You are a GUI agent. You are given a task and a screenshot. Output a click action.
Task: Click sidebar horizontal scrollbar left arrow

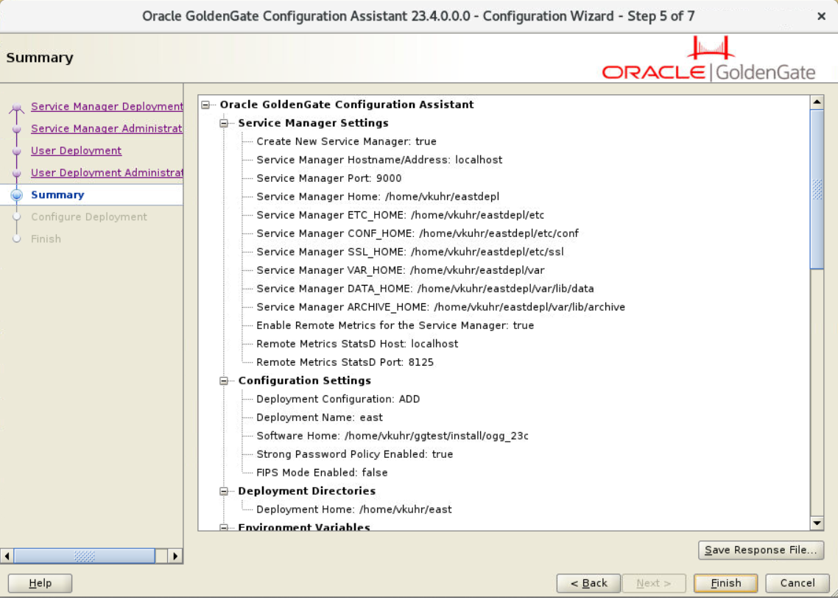pos(7,556)
